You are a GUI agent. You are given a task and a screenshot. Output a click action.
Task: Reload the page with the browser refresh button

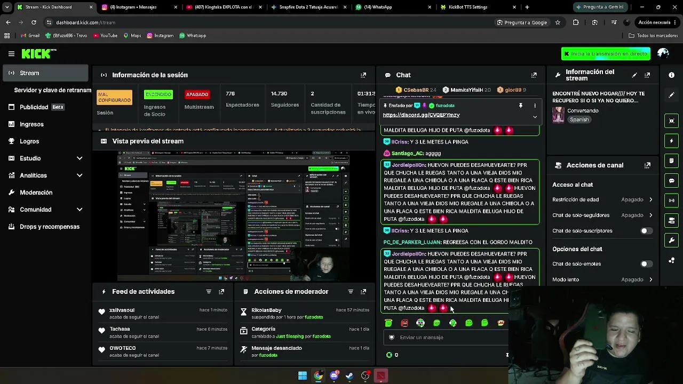point(34,22)
